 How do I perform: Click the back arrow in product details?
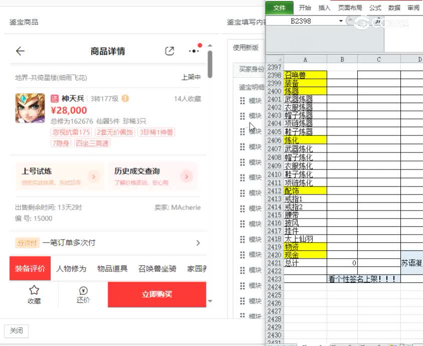point(20,51)
